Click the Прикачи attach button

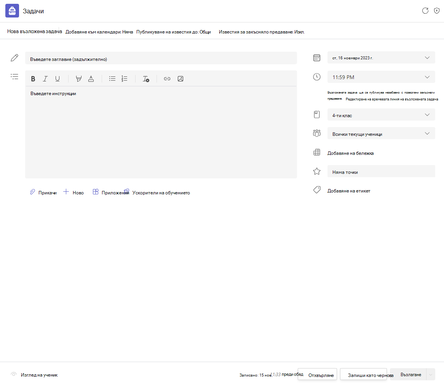(x=43, y=192)
